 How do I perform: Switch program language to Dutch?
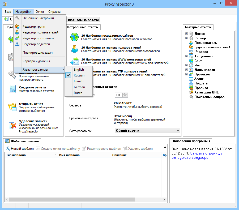click(79, 93)
